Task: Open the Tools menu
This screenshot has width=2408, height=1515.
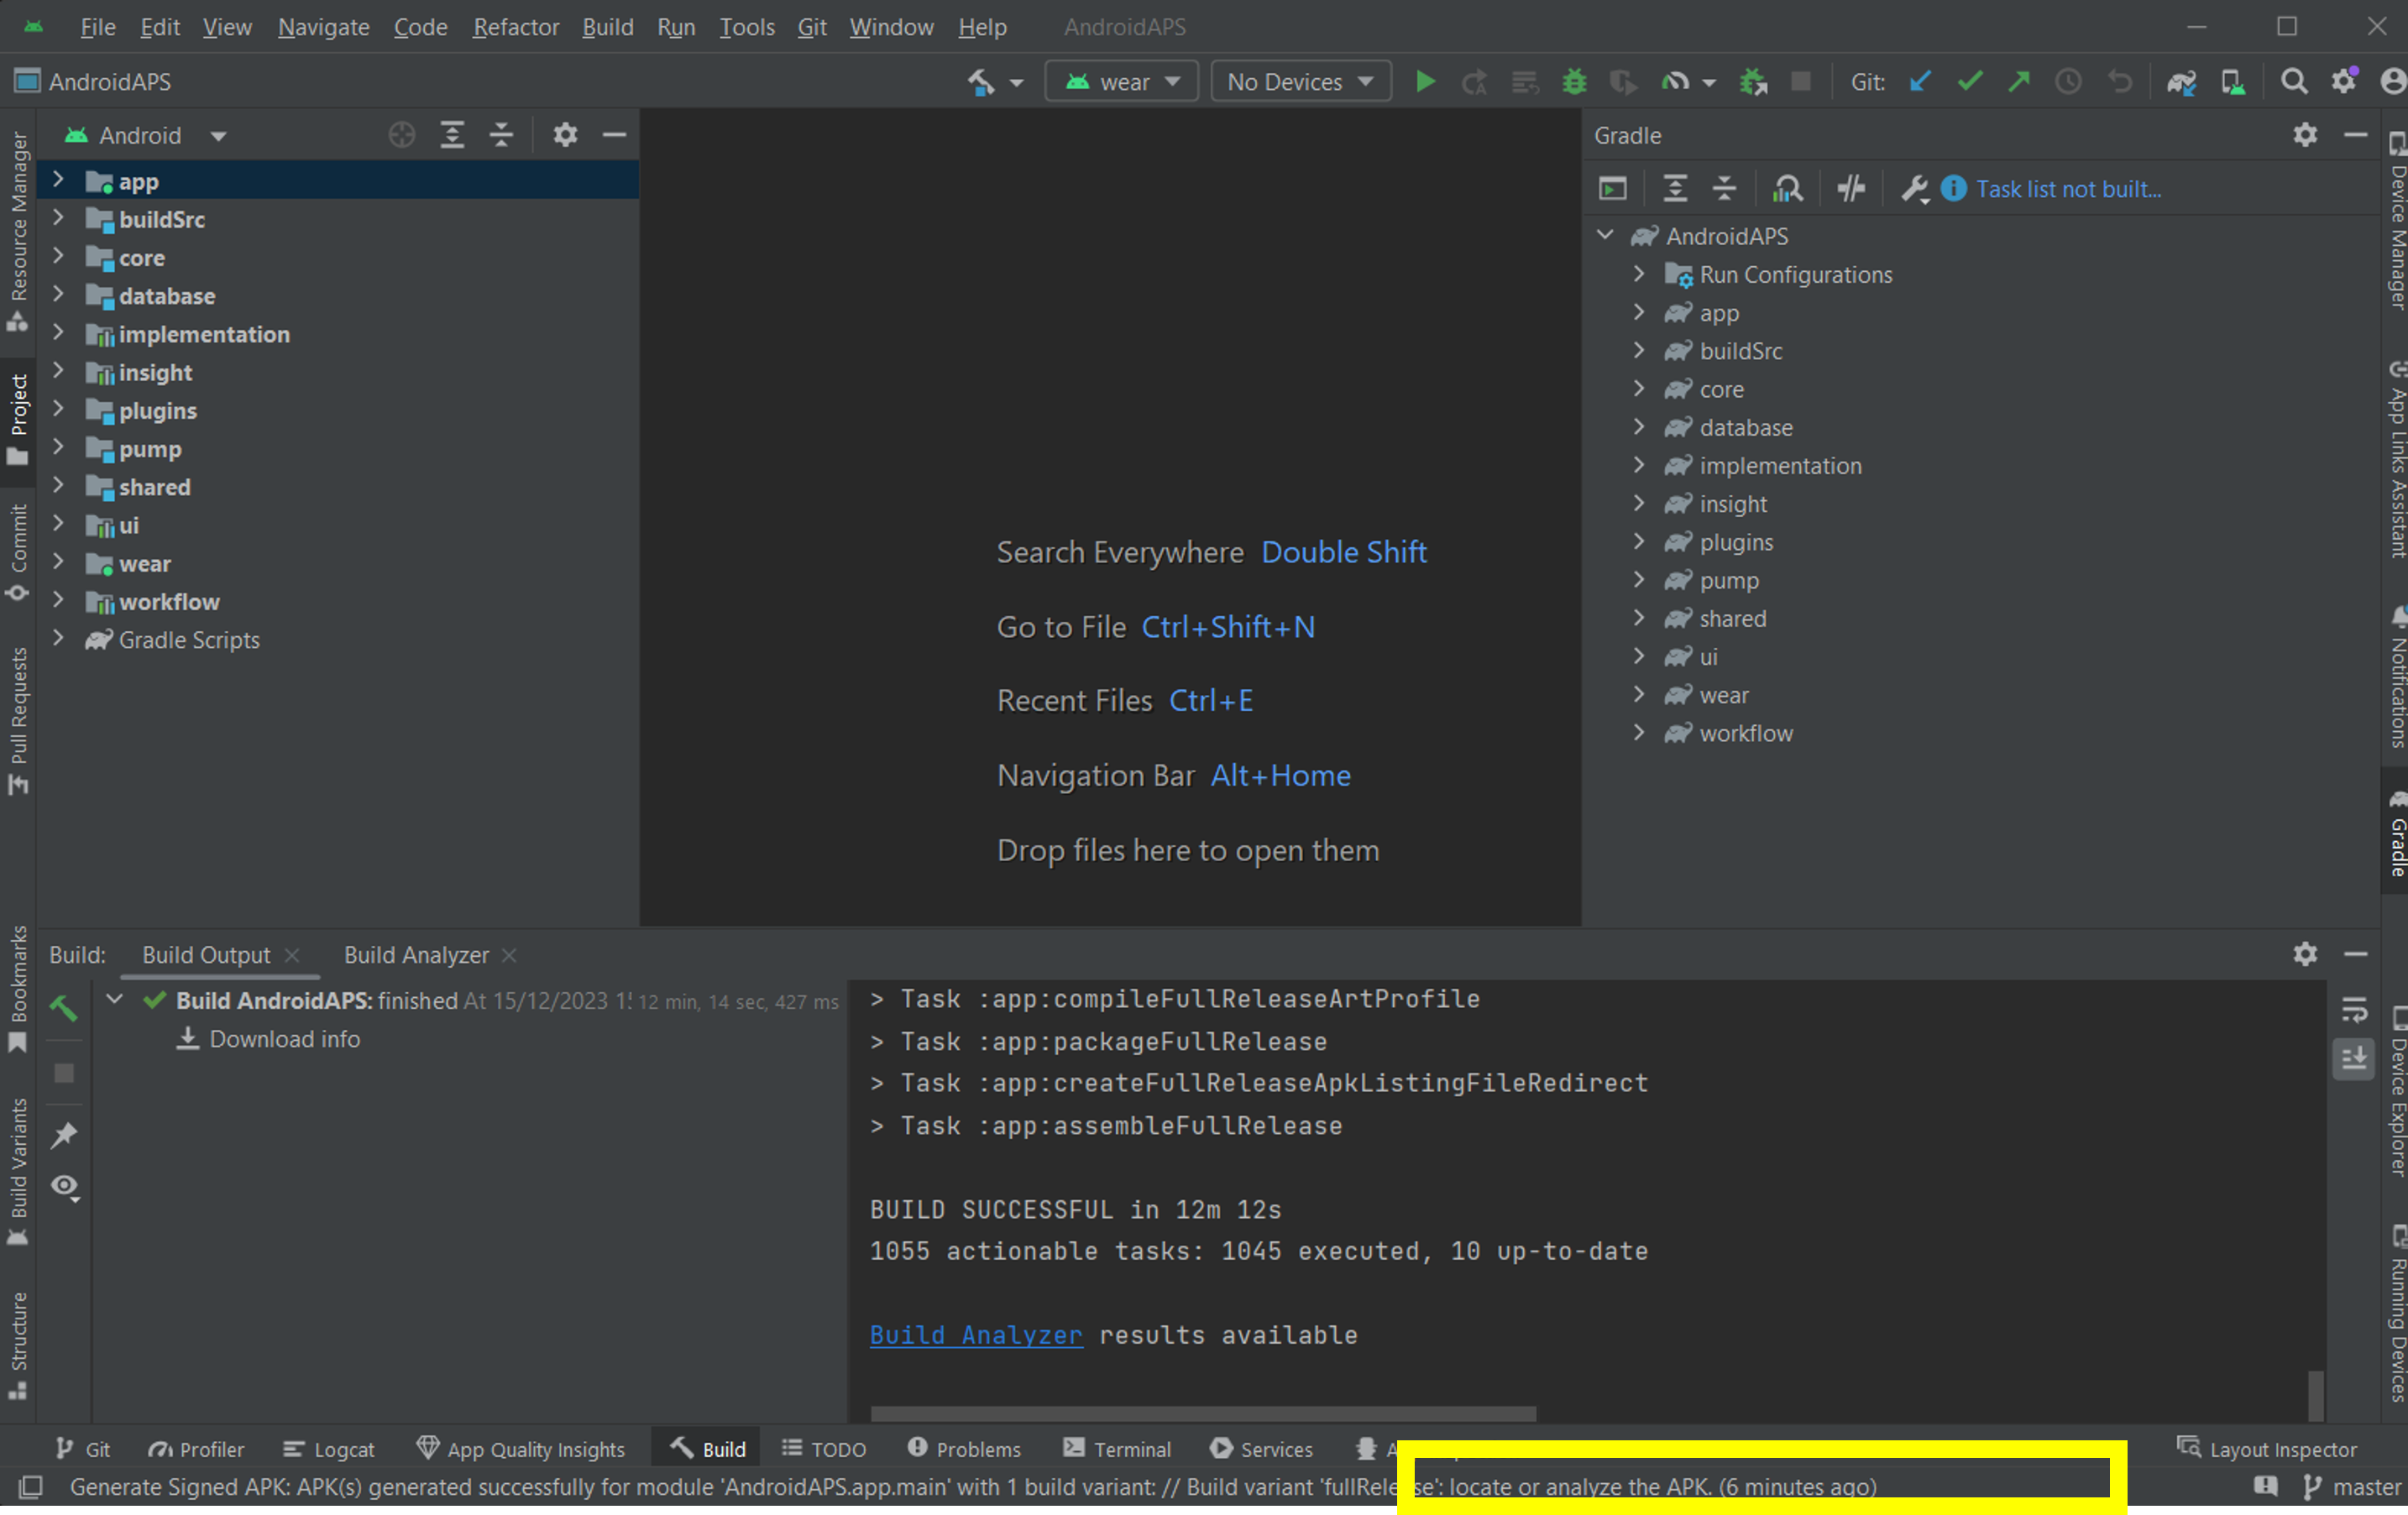Action: coord(747,27)
